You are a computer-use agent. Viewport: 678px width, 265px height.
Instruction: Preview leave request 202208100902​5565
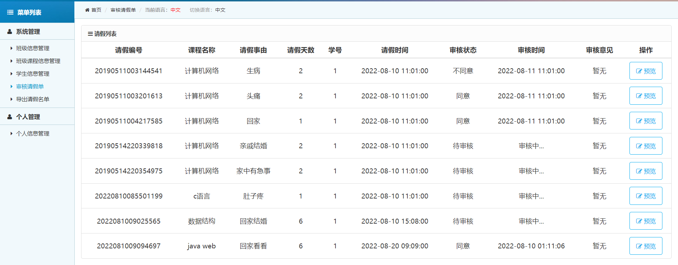[646, 221]
